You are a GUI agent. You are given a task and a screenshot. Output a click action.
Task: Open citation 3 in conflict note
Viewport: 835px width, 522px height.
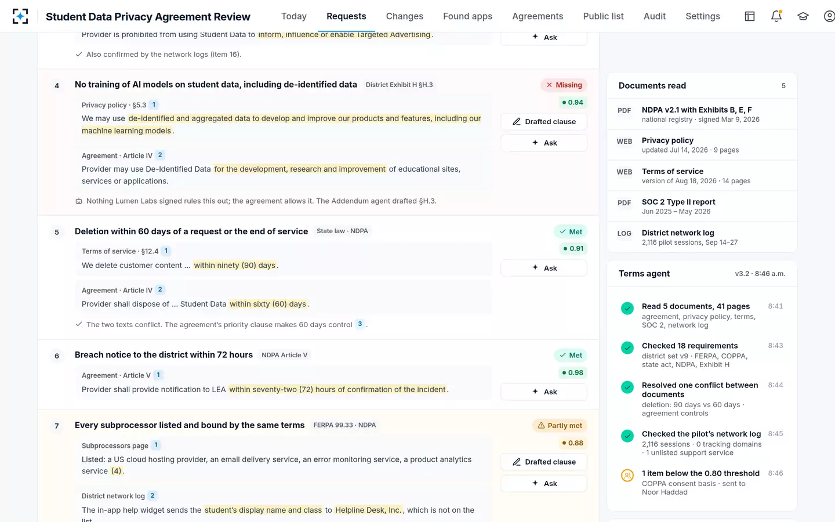pyautogui.click(x=360, y=324)
